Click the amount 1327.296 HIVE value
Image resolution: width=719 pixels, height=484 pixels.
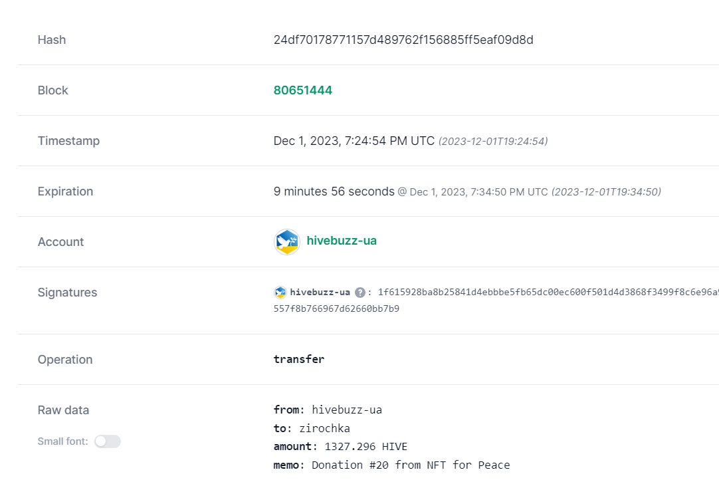point(366,447)
